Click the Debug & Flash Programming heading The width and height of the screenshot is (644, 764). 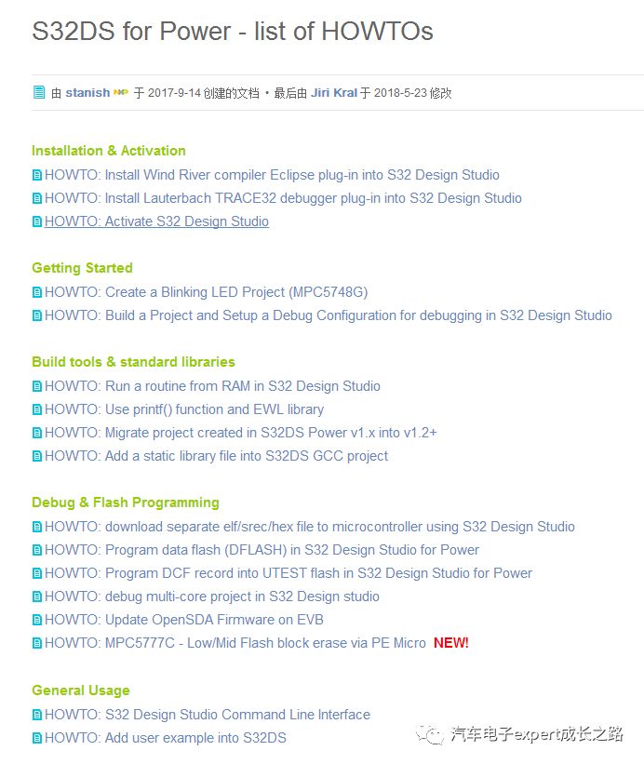[x=126, y=503]
